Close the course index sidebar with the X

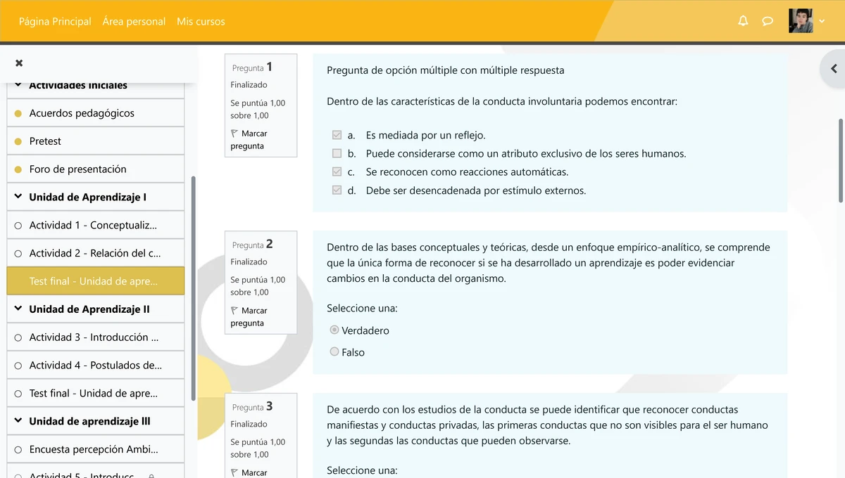point(18,63)
